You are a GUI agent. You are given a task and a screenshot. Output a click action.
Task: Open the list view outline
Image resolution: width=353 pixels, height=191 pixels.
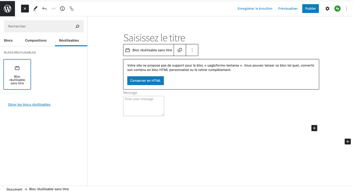[x=71, y=9]
